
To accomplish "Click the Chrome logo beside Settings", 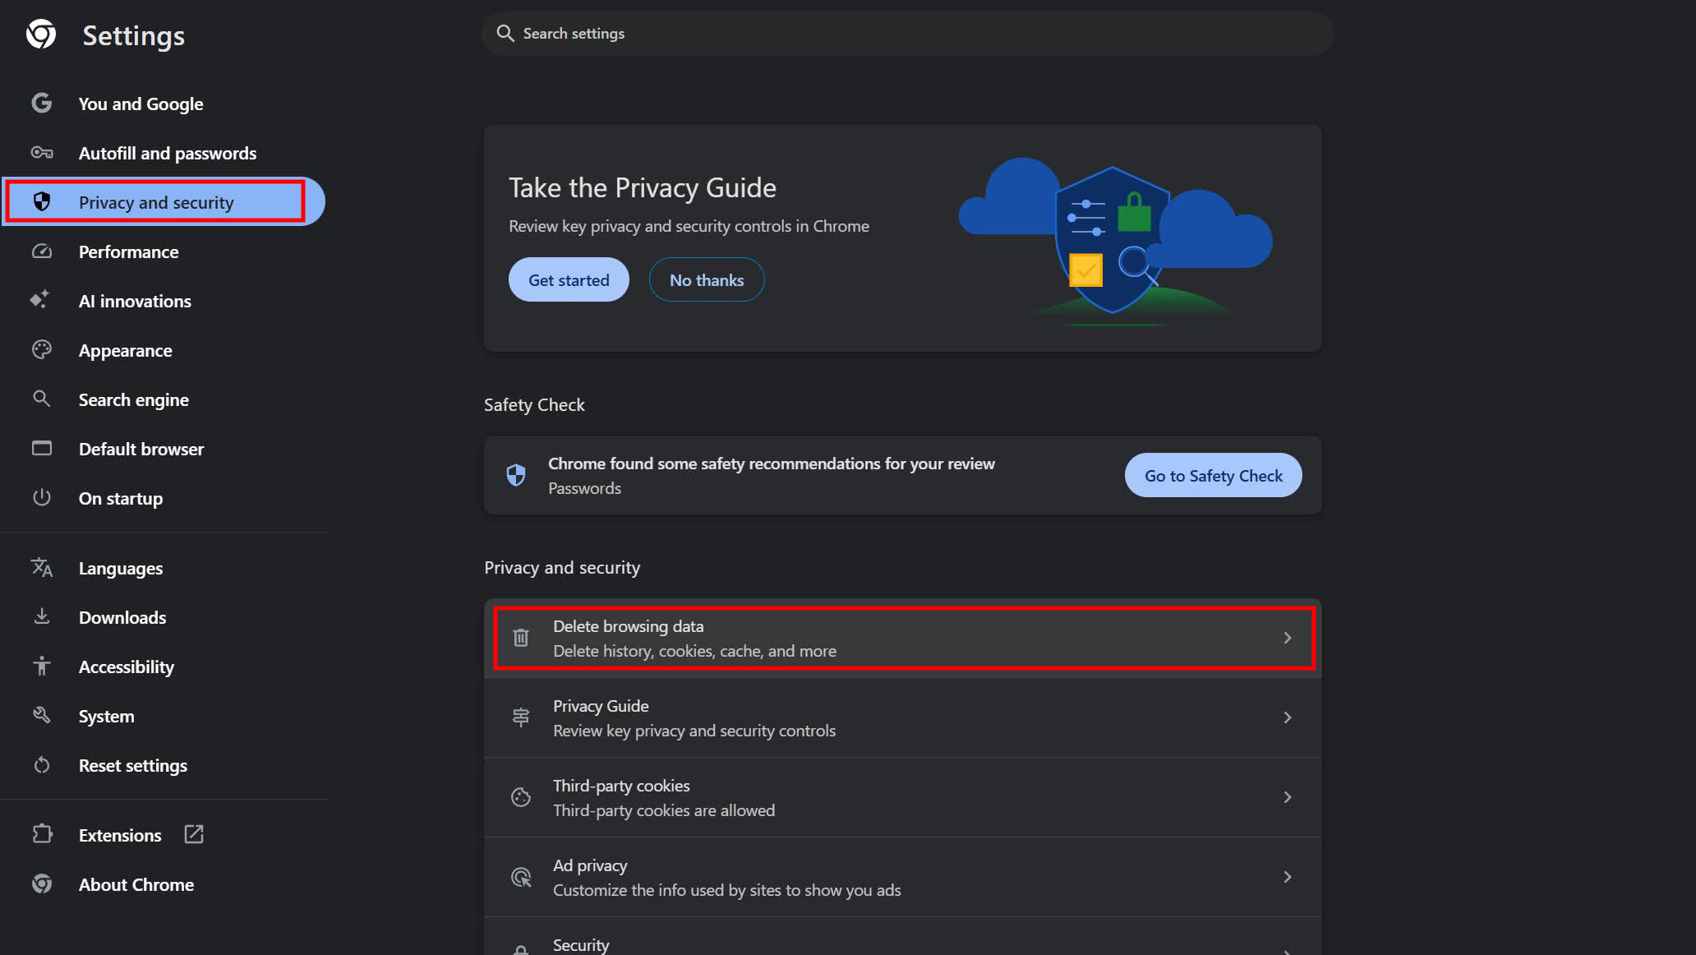I will [x=40, y=35].
